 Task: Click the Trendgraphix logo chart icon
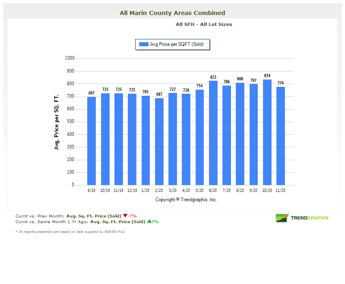[282, 218]
